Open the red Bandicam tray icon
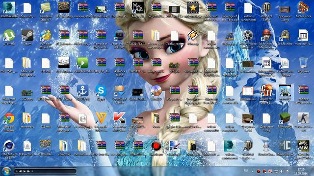This screenshot has width=314, height=176. point(259,171)
